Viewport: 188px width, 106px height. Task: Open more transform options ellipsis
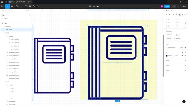185,26
